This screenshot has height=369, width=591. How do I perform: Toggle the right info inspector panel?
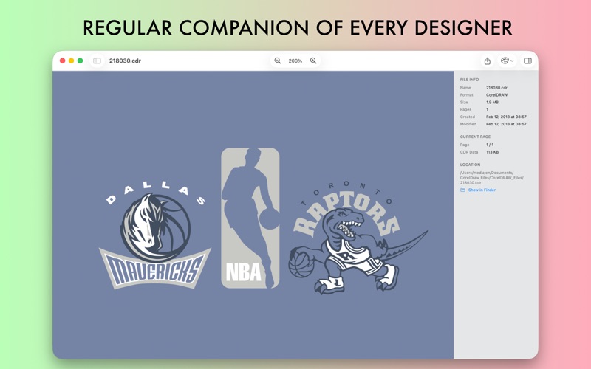[527, 61]
